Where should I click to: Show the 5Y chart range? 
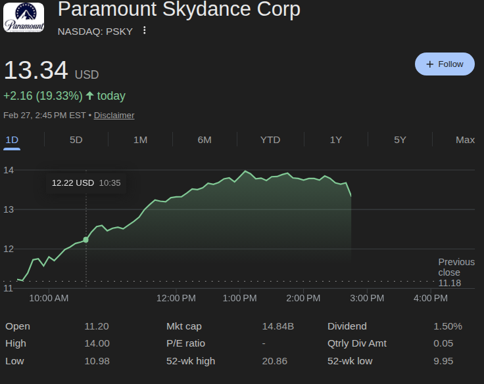[400, 140]
